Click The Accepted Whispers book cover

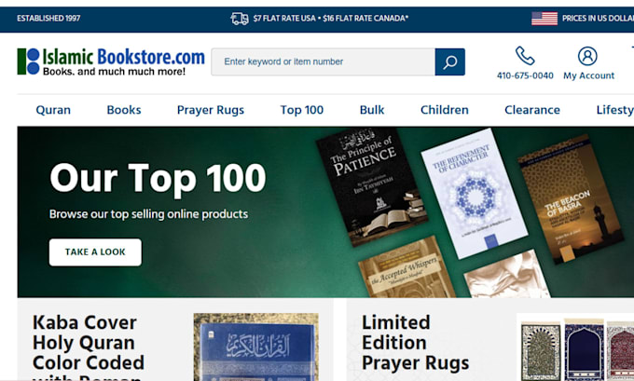coord(407,267)
